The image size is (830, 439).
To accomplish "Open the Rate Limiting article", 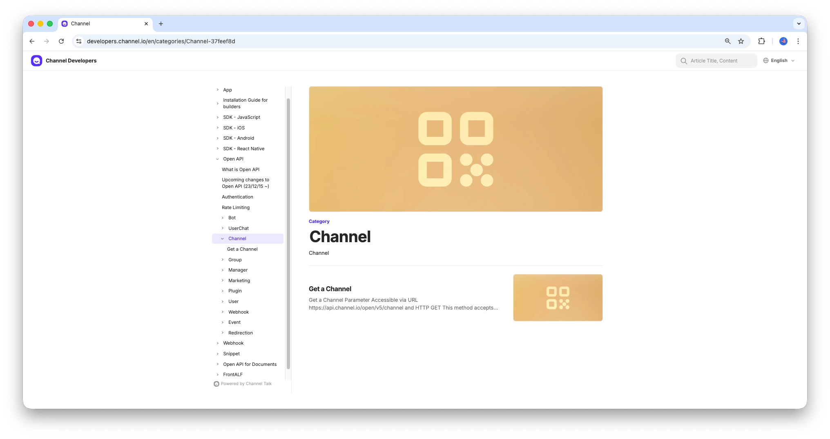I will click(x=236, y=207).
